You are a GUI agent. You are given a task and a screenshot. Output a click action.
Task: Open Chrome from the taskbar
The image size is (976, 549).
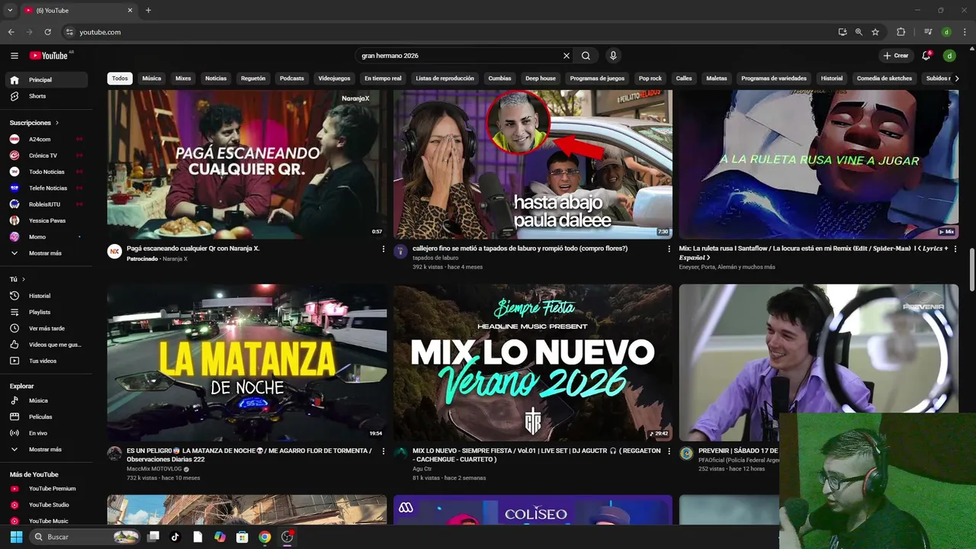265,537
